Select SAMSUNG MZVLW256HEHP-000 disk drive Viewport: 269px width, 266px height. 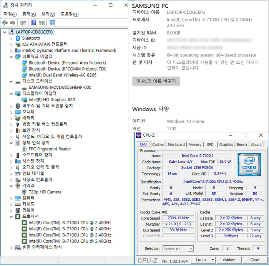[x=60, y=87]
